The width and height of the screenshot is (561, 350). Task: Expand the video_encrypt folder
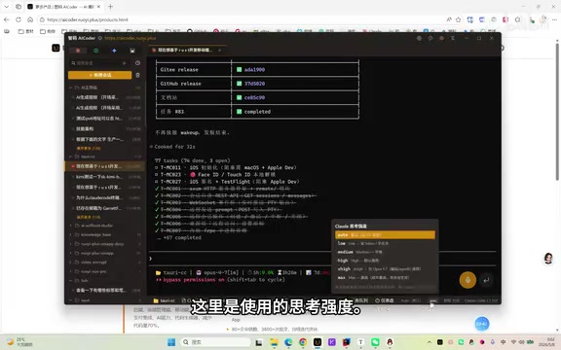coord(70,262)
